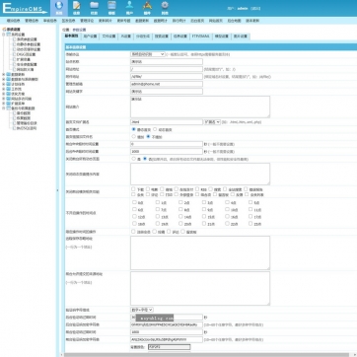Image resolution: width=357 pixels, height=357 pixels.
Task: Click folder icon of 优化方案 tree node
Action: click(8, 94)
